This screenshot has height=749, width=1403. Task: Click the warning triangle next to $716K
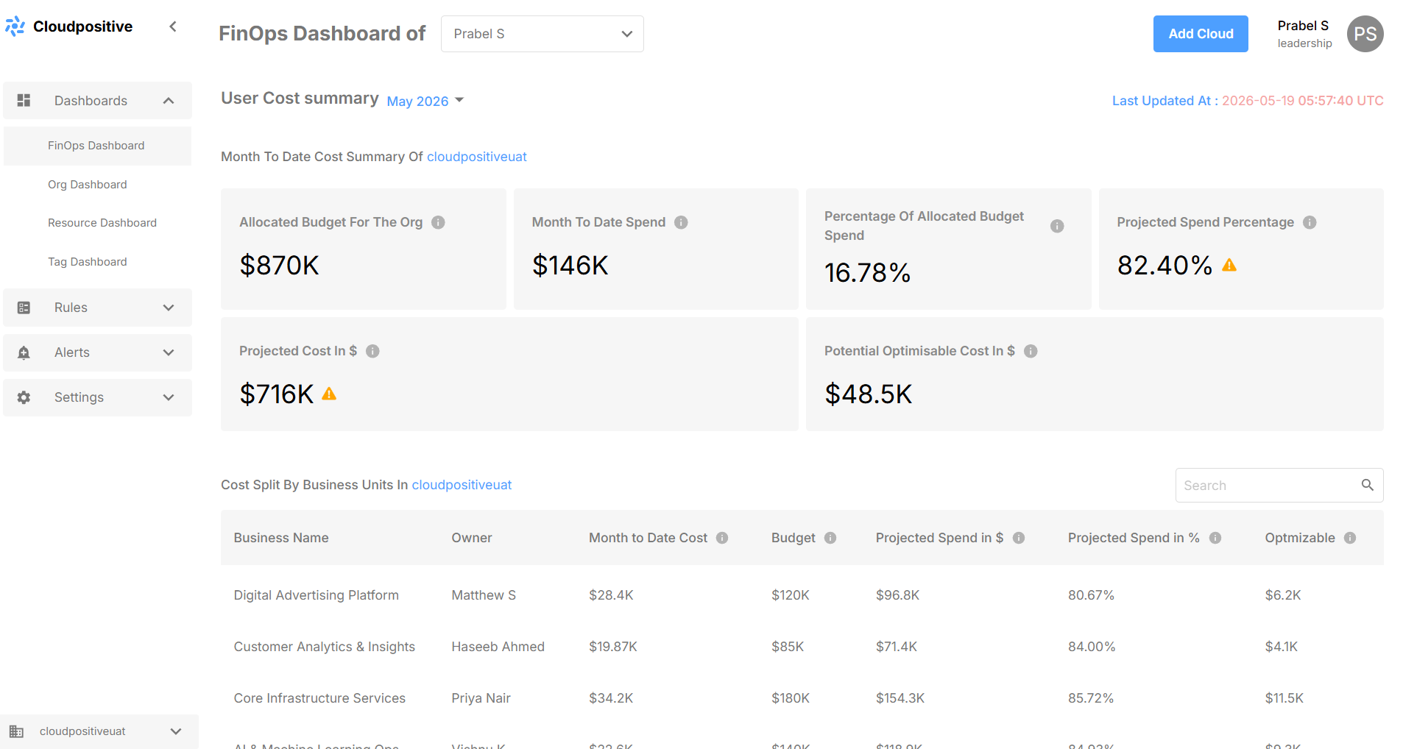coord(329,394)
